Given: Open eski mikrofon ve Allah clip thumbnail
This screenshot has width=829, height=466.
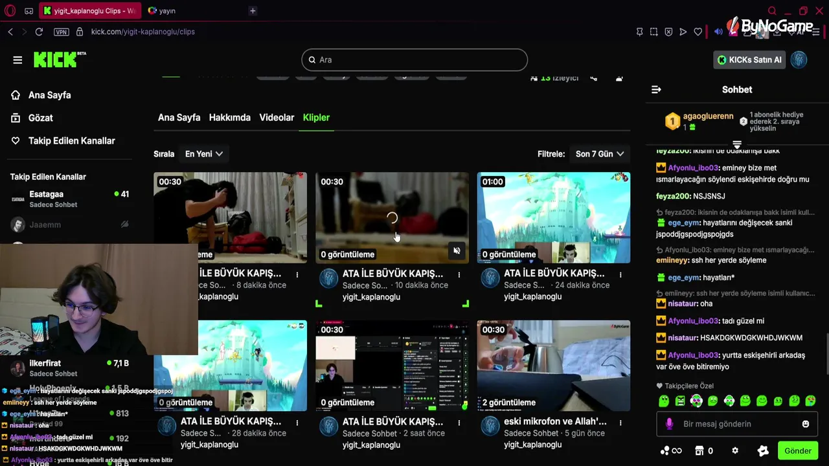Looking at the screenshot, I should (x=554, y=366).
